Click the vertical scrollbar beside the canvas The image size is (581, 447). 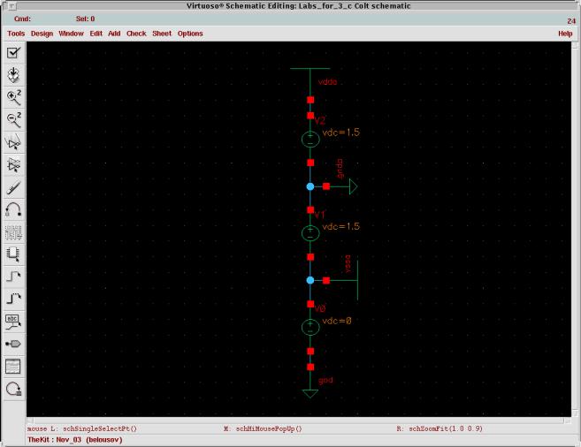575,229
